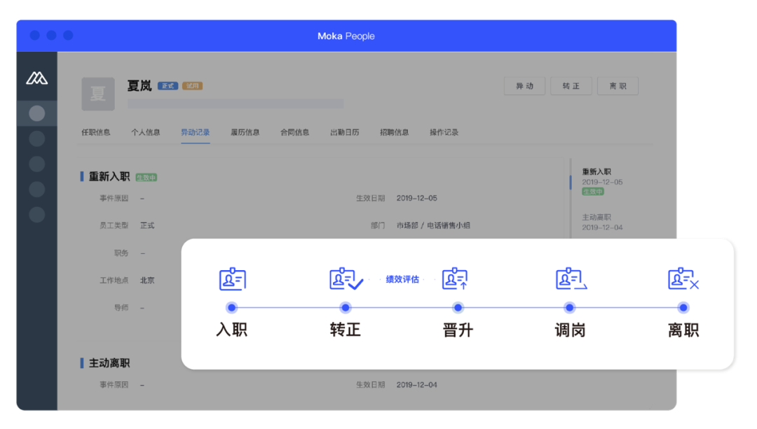This screenshot has width=757, height=429.
Task: Switch to the 个人信息 tab
Action: coord(146,132)
